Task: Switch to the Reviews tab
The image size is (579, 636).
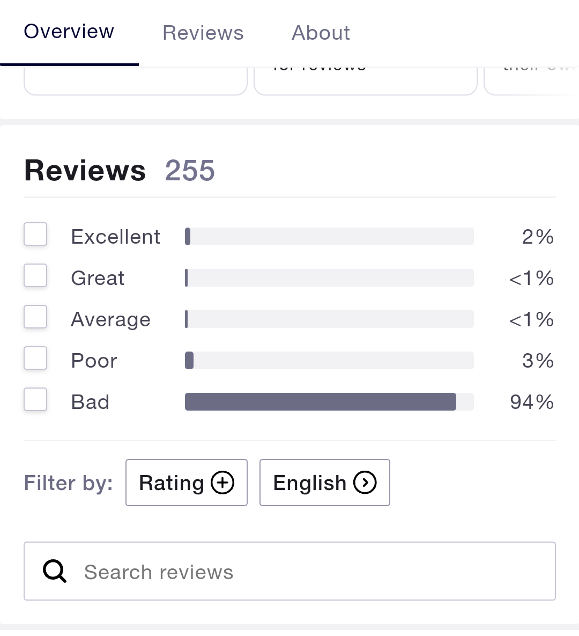Action: 203,33
